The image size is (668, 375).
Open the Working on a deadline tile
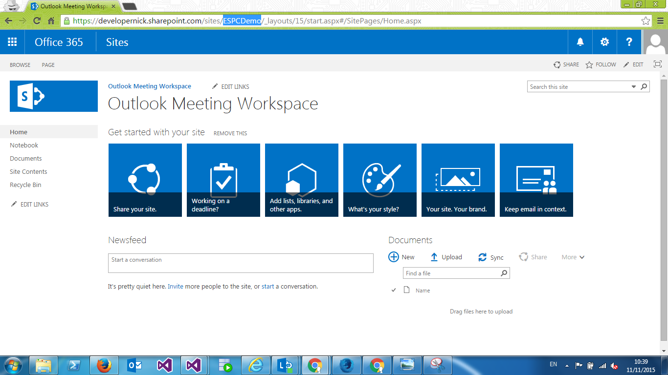tap(223, 180)
